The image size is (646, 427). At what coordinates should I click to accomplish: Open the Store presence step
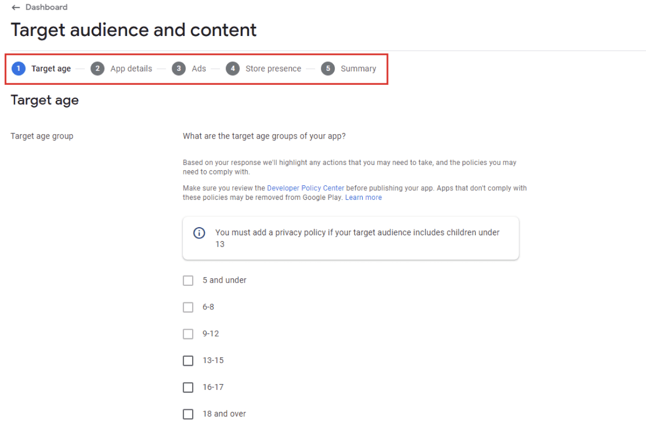[273, 68]
